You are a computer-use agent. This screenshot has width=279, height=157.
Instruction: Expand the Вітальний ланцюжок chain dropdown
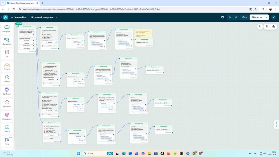pyautogui.click(x=56, y=17)
